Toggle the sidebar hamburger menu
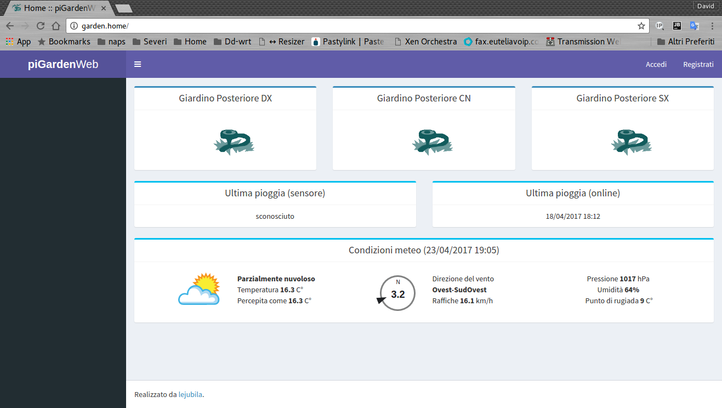Image resolution: width=722 pixels, height=408 pixels. click(138, 65)
